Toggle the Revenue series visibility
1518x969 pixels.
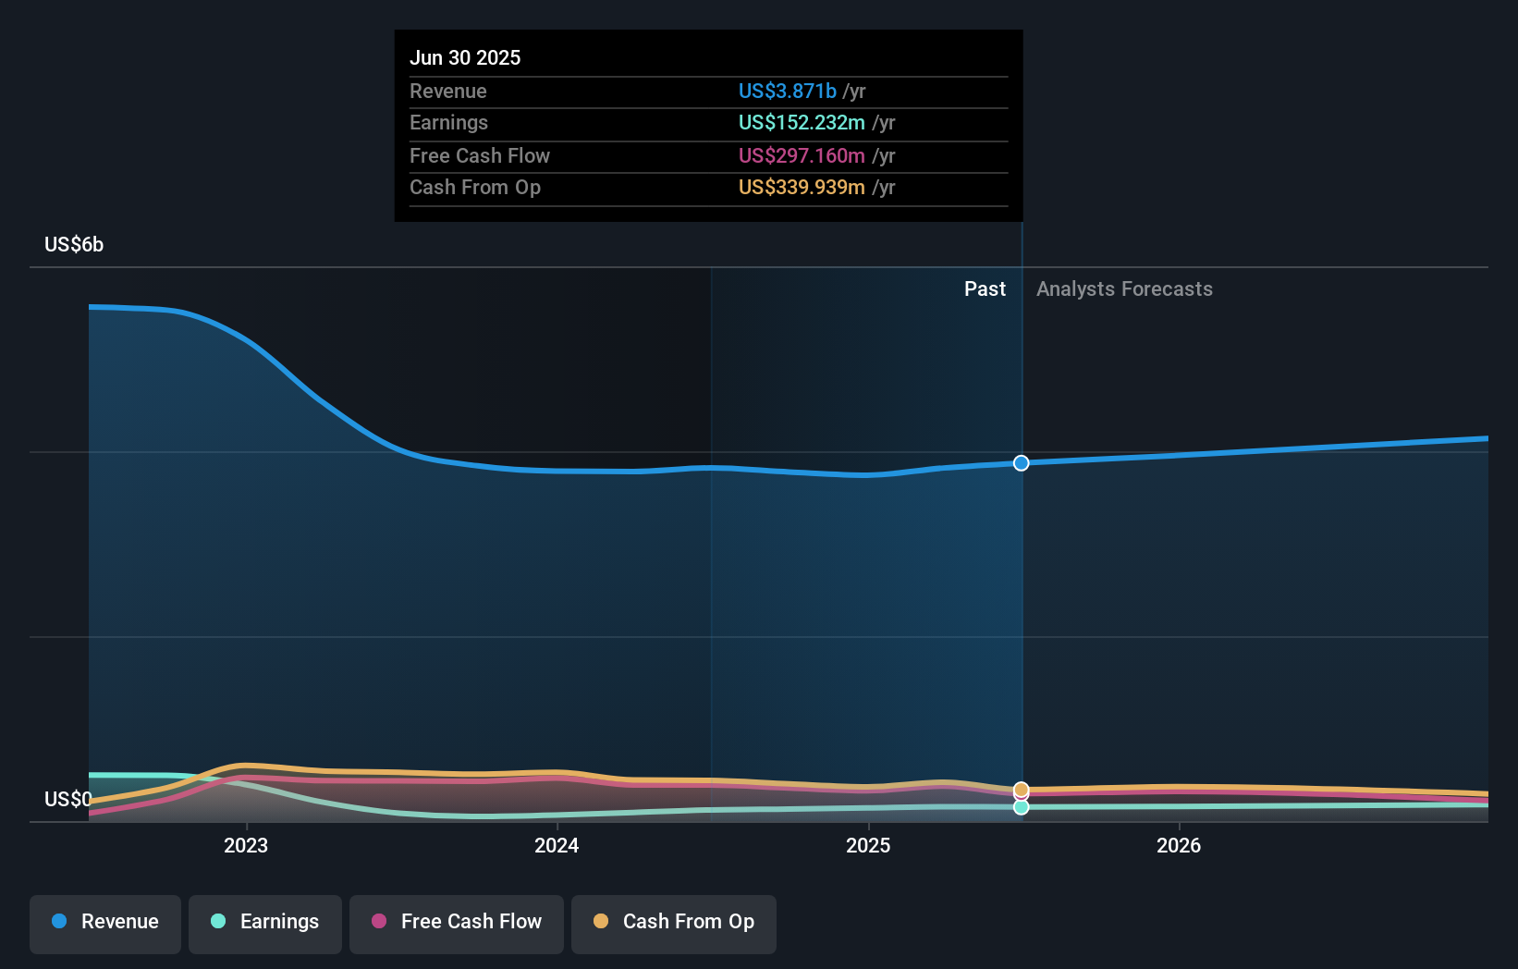pos(104,922)
